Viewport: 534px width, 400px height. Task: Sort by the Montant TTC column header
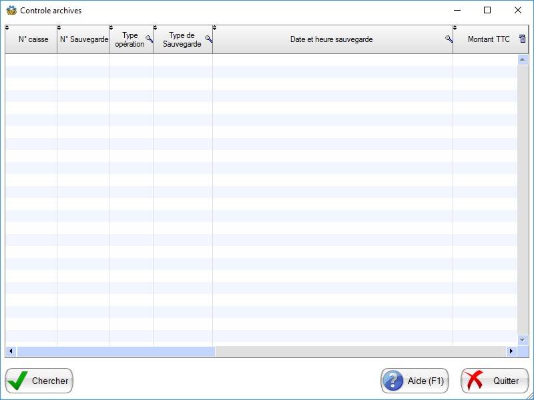click(x=488, y=39)
